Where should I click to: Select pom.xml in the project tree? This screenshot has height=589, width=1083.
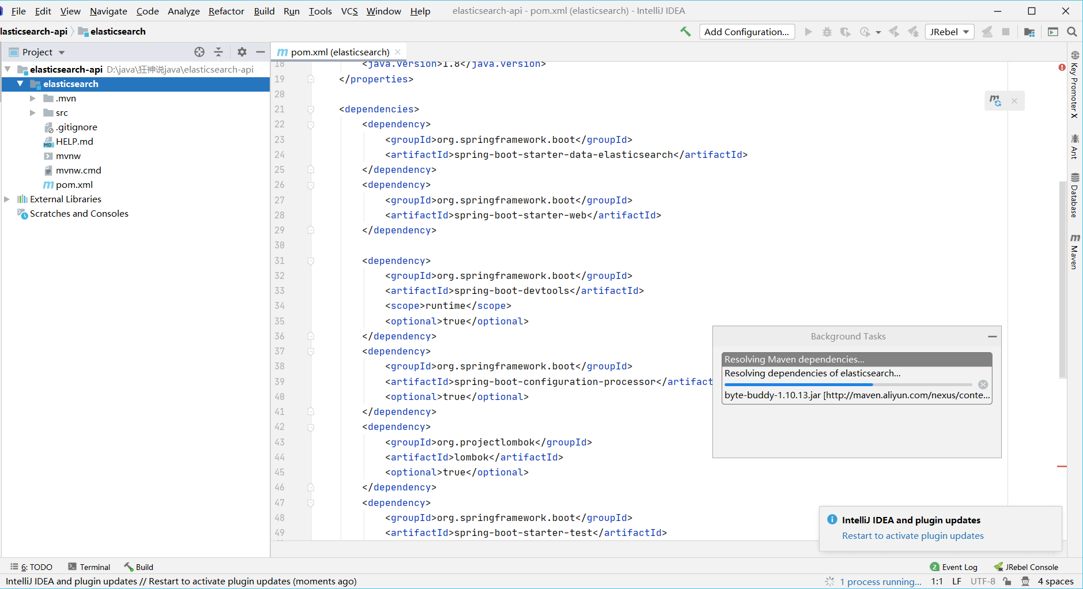68,184
